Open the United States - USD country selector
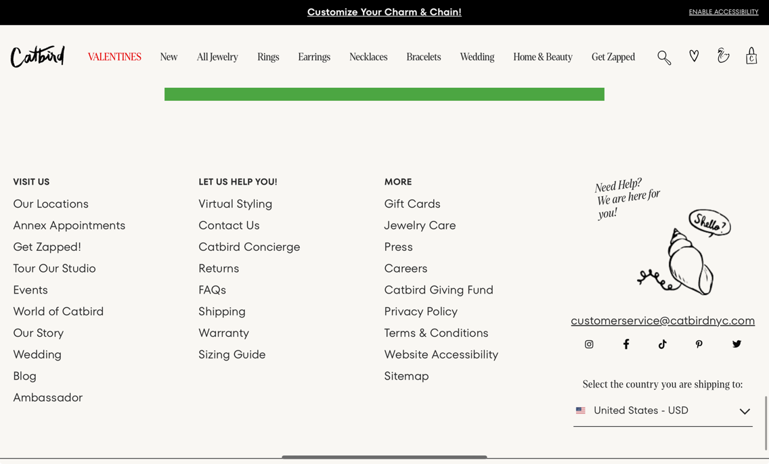This screenshot has width=769, height=464. pyautogui.click(x=663, y=411)
